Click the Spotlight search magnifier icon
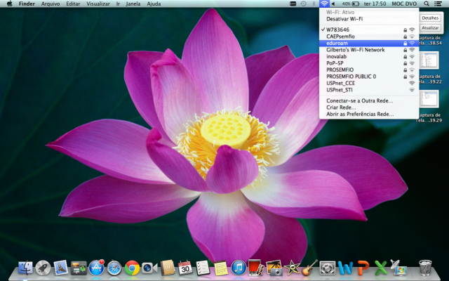This screenshot has width=449, height=281. pos(427,4)
